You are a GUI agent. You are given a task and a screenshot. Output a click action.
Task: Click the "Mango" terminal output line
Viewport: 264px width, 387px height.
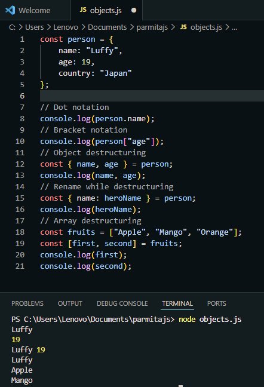tap(22, 380)
